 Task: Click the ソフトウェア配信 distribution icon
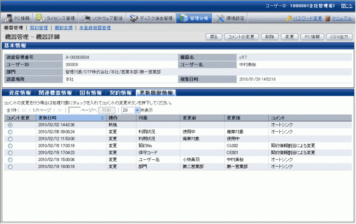[x=86, y=18]
